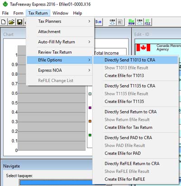The height and width of the screenshot is (186, 181).
Task: Select Directly Send Return to CRA
Action: click(136, 112)
